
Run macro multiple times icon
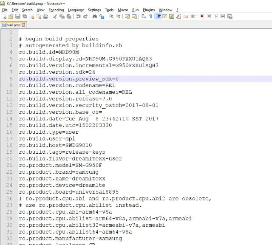coord(223,17)
